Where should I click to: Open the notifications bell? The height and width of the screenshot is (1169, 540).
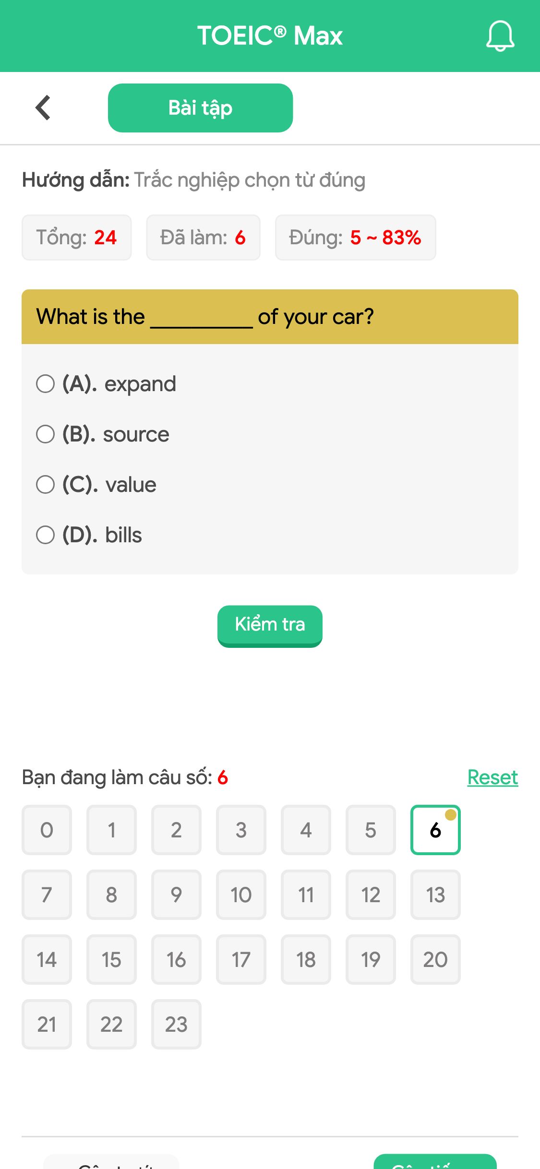[x=500, y=36]
